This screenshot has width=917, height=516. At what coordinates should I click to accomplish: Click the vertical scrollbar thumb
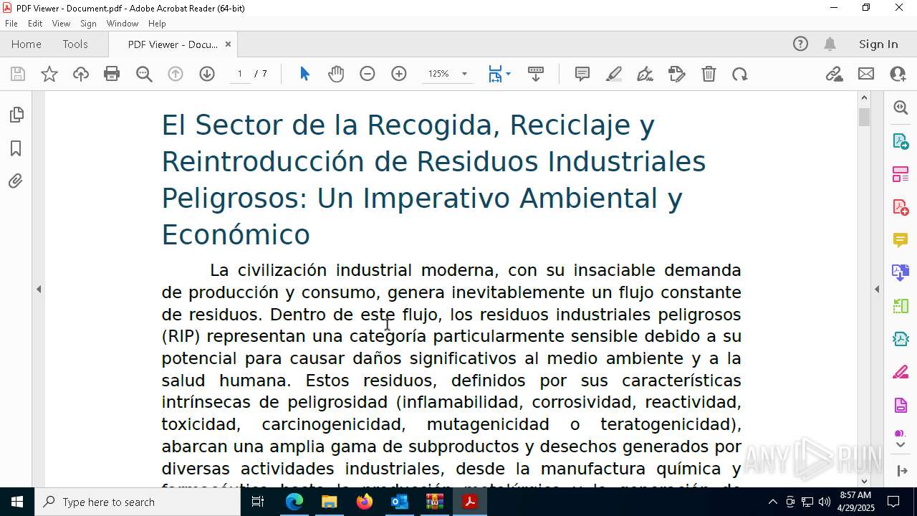pos(864,117)
